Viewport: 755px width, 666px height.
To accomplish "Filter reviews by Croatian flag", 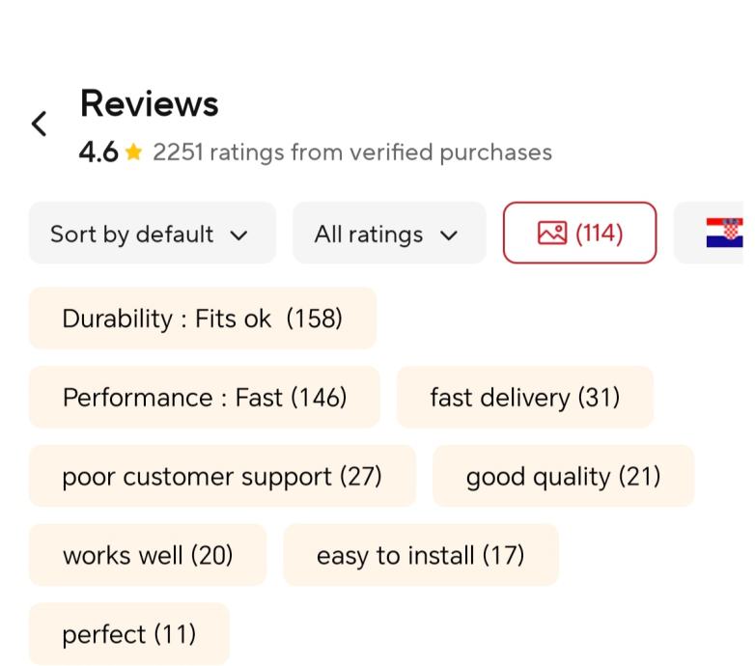I will click(724, 234).
